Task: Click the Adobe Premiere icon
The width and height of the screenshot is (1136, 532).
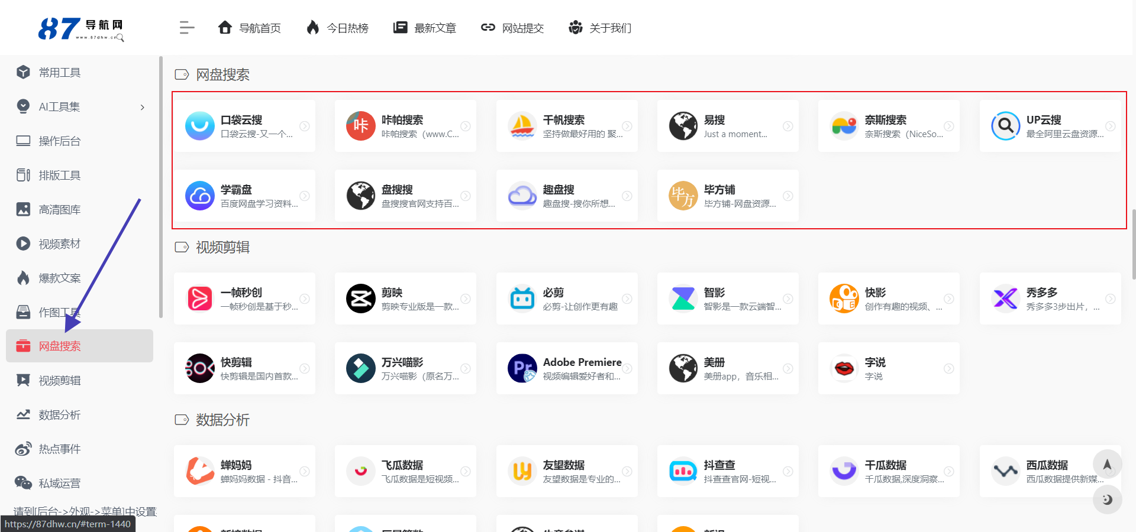Action: point(522,368)
